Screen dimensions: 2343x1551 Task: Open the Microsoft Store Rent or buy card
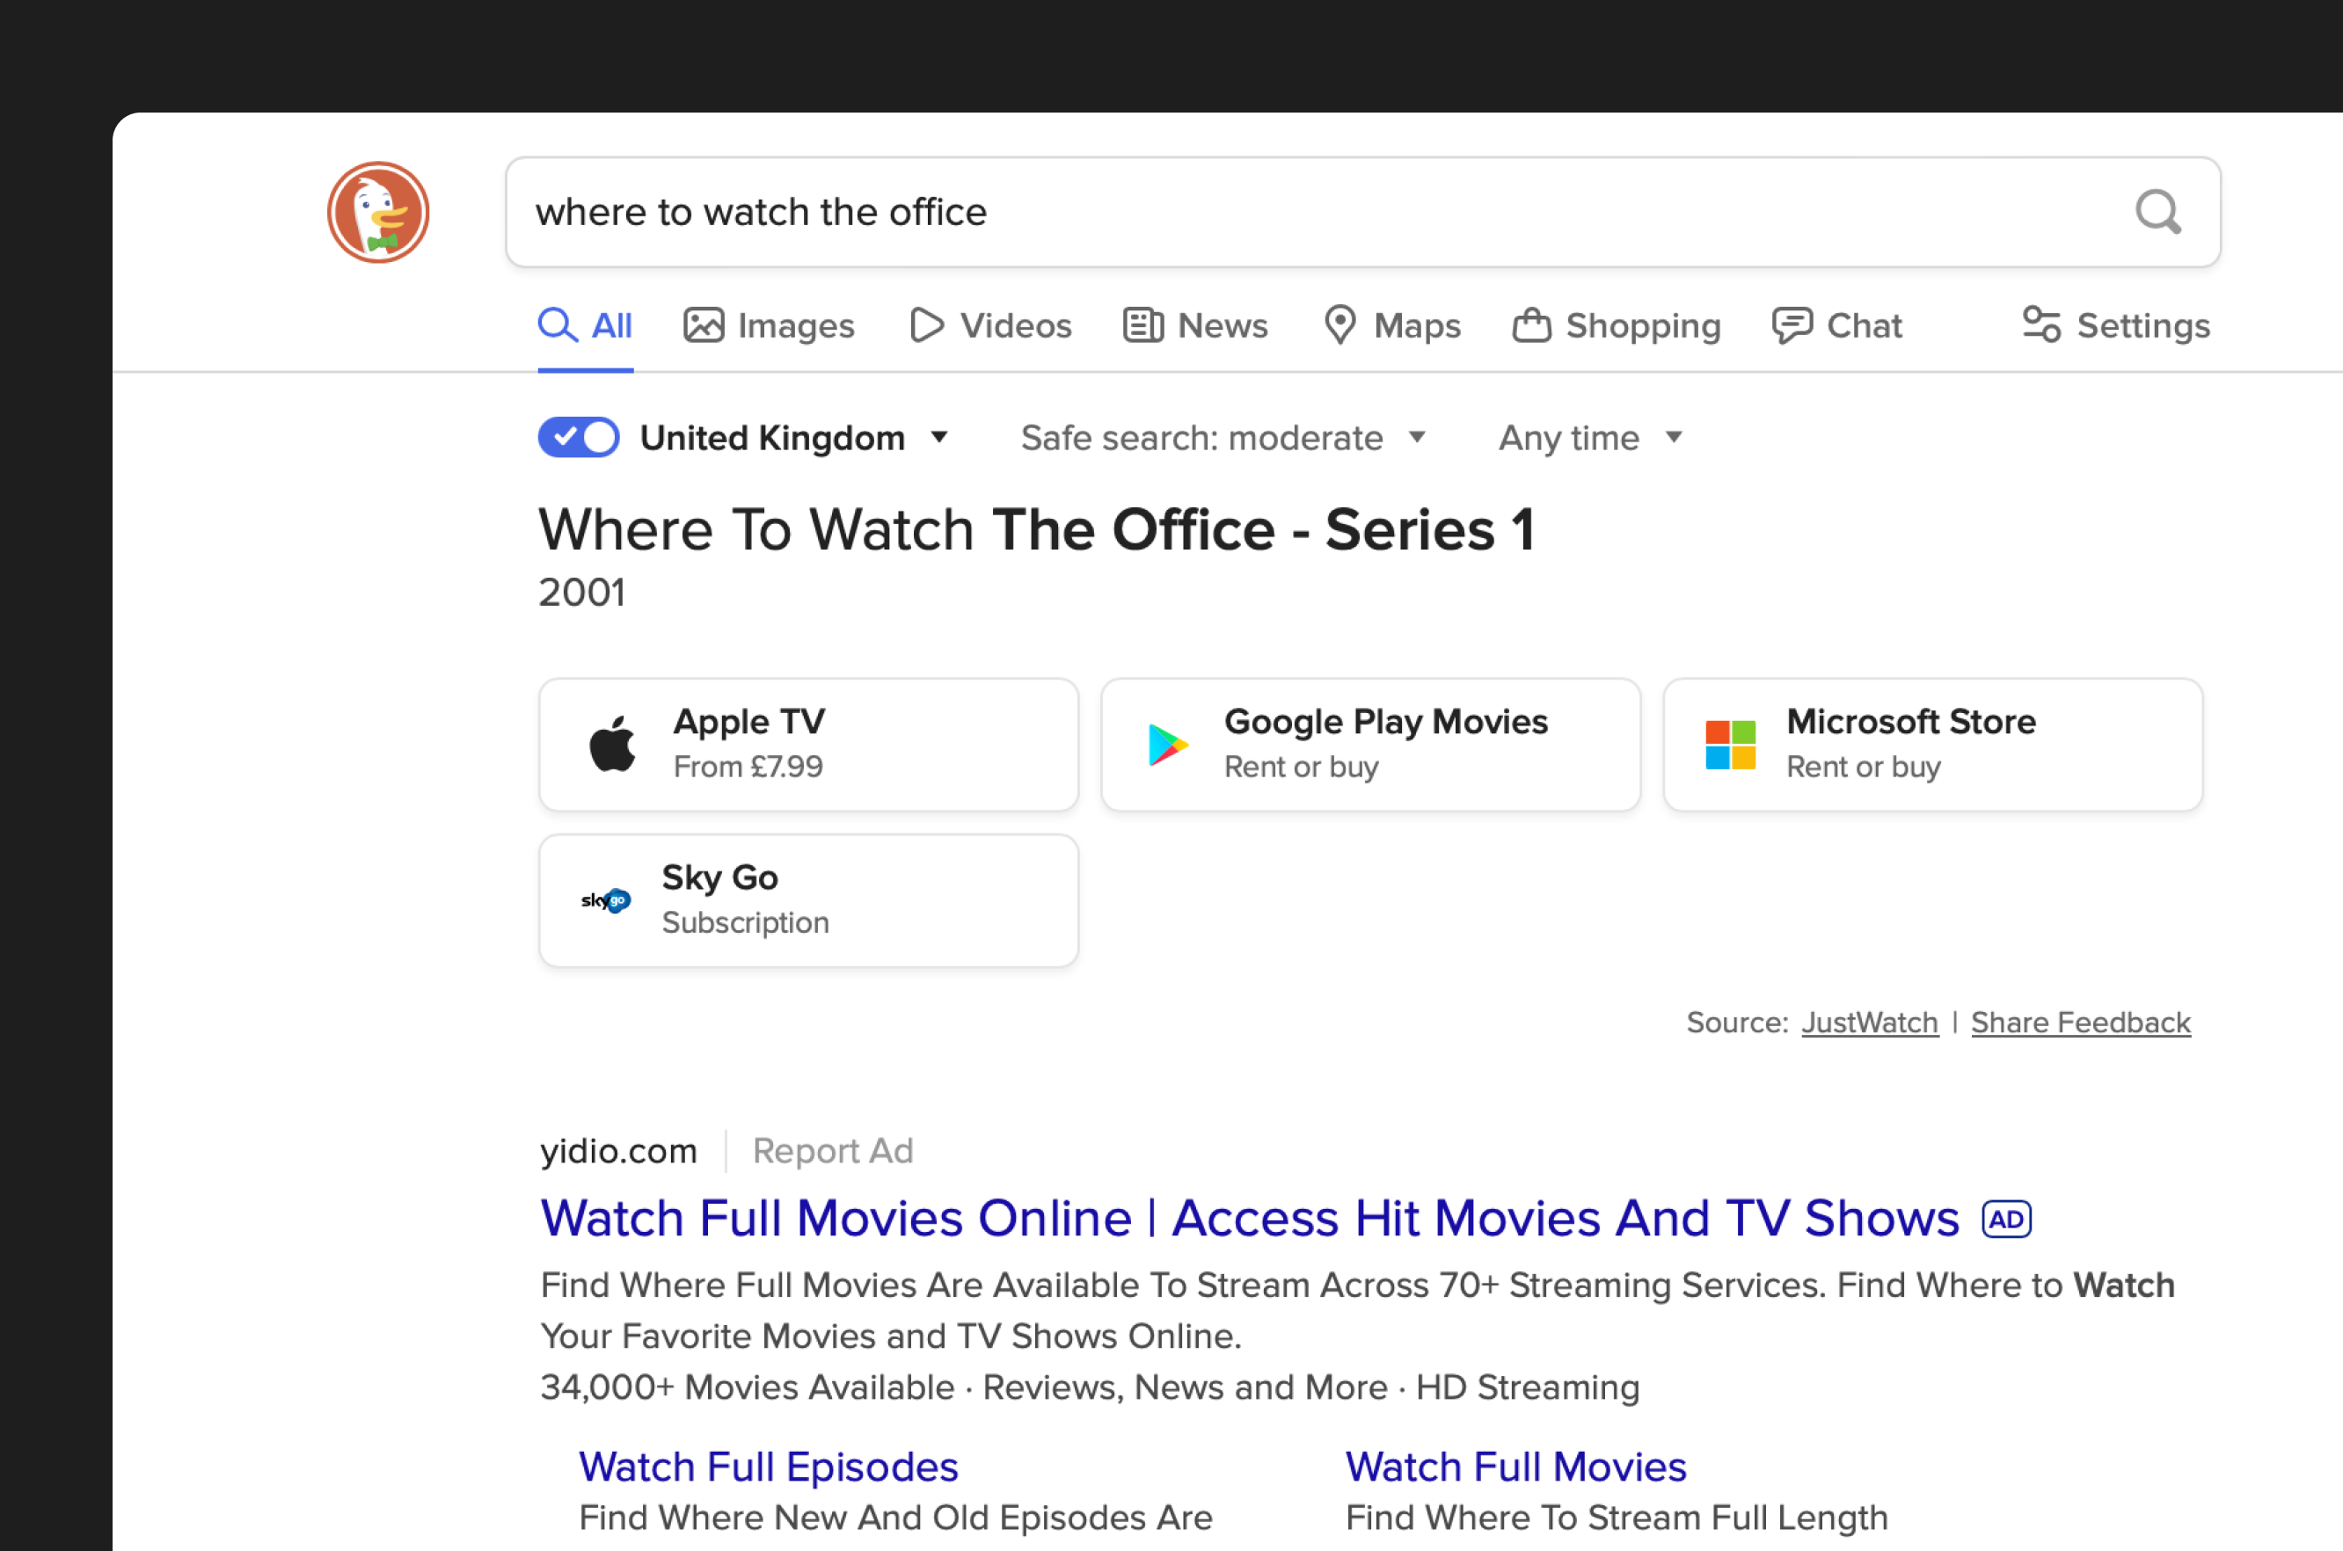tap(1932, 744)
